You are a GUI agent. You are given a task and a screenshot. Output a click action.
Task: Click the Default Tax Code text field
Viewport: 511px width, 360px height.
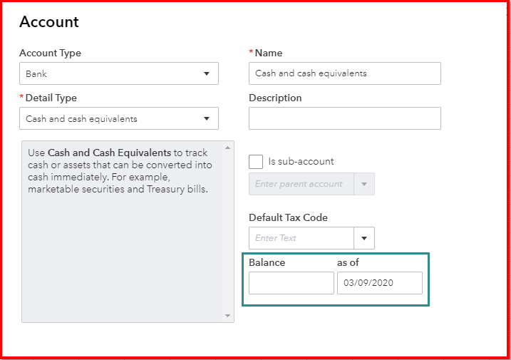point(301,238)
